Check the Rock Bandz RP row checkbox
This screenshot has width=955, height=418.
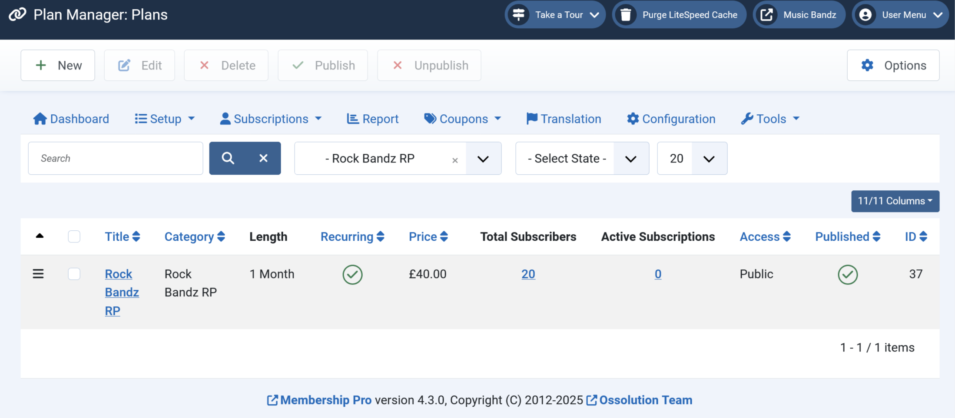coord(74,274)
